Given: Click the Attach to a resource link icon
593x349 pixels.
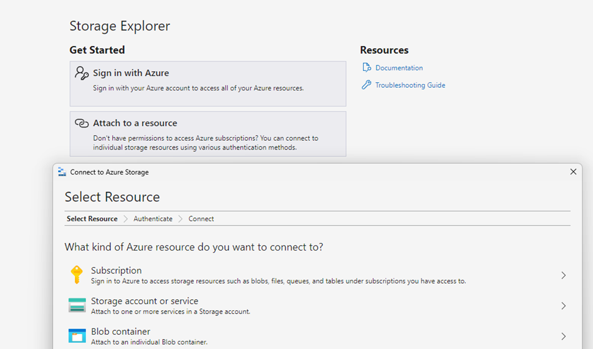Looking at the screenshot, I should [x=82, y=123].
